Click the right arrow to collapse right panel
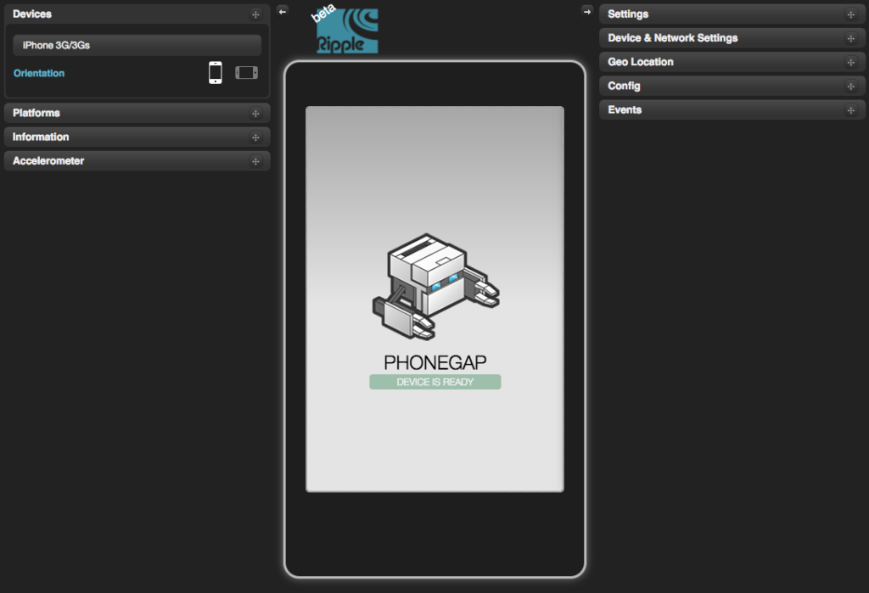This screenshot has width=869, height=593. (587, 12)
